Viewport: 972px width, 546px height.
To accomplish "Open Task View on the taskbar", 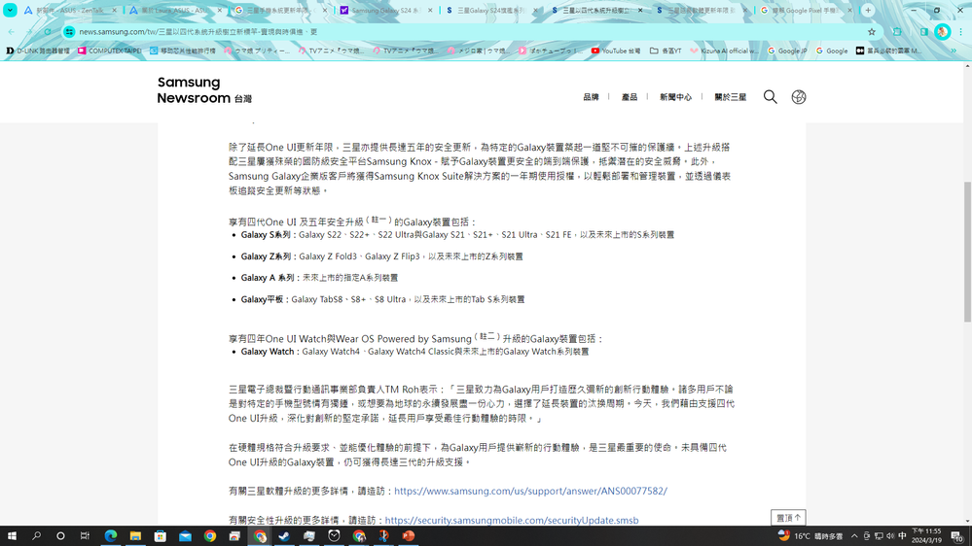I will pyautogui.click(x=85, y=536).
